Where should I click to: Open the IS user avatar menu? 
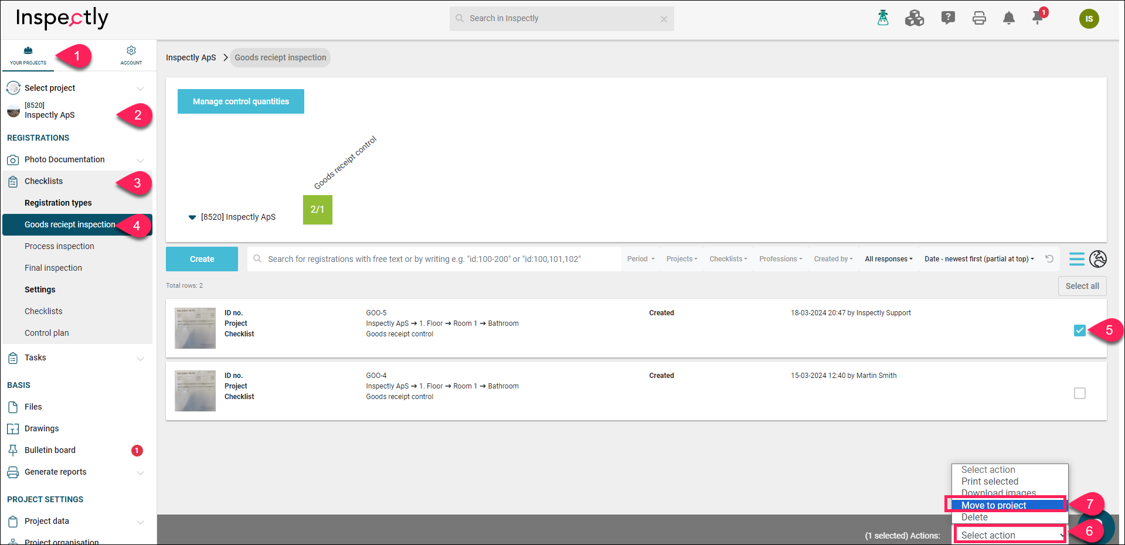click(x=1089, y=19)
